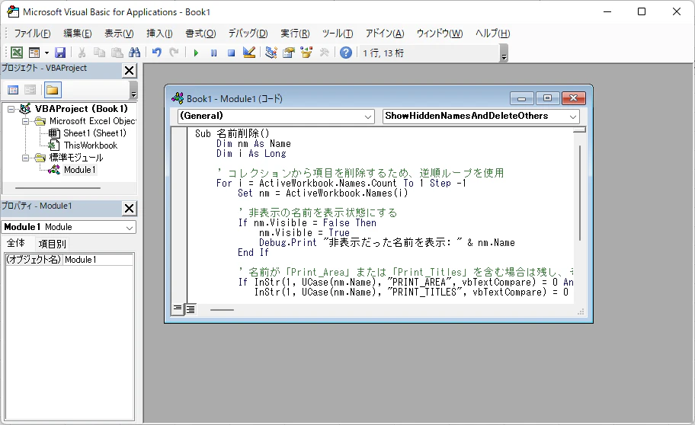Close the Module1 code window
Screen dimensions: 695x425
[573, 98]
